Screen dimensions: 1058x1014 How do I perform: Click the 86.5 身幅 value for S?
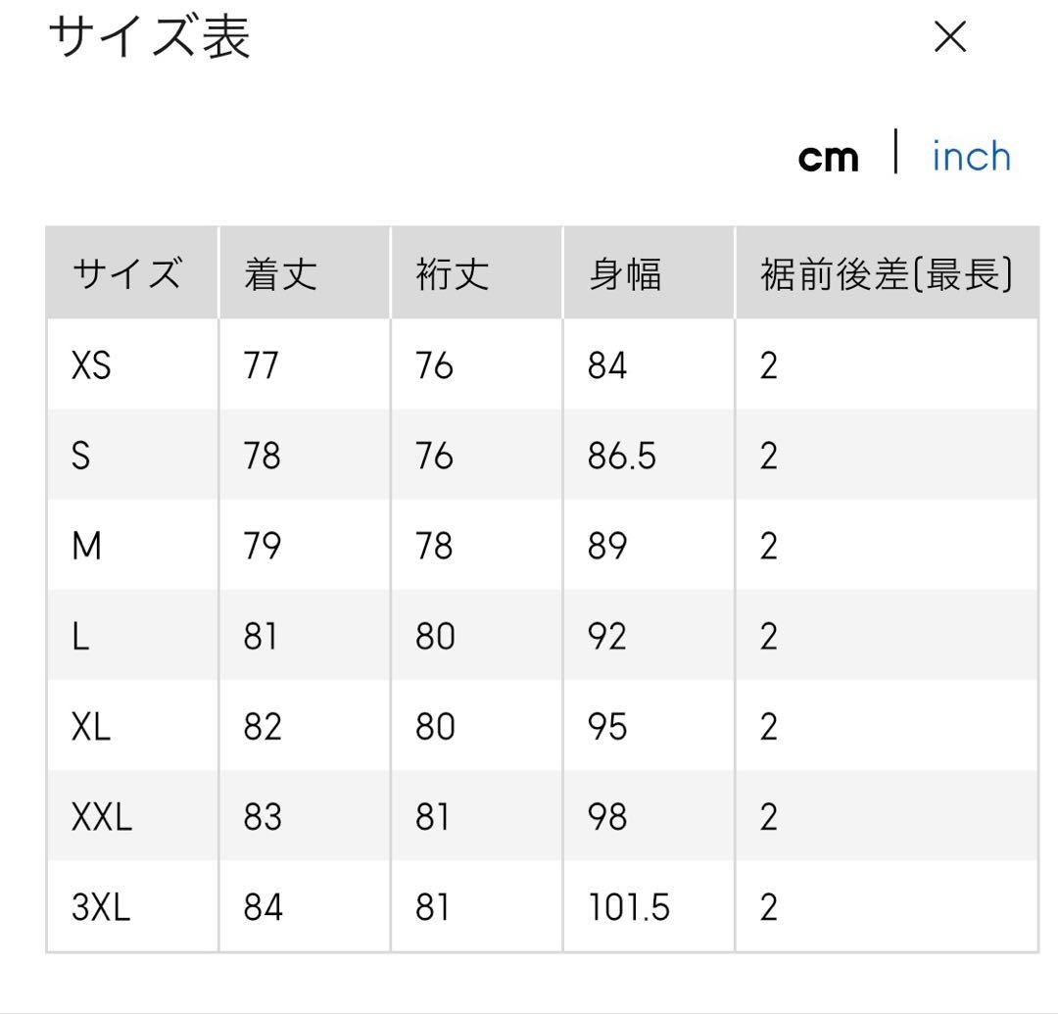pos(622,456)
